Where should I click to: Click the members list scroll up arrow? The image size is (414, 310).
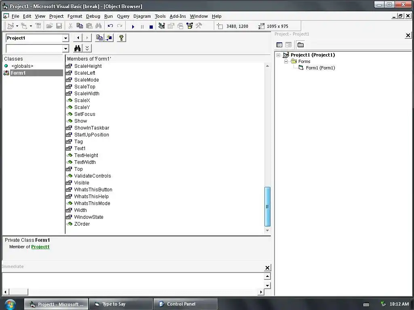pos(267,66)
